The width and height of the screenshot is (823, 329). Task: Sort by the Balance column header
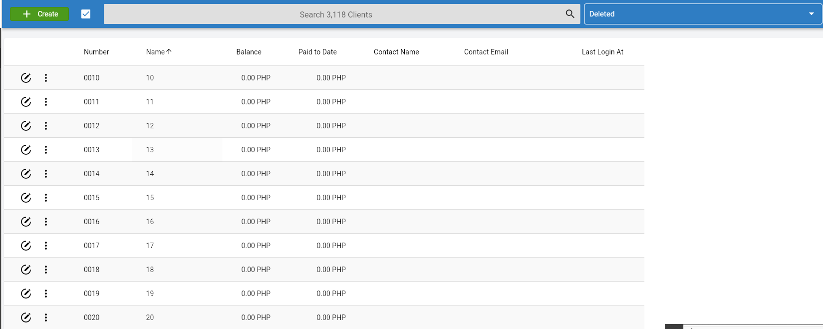[x=249, y=52]
